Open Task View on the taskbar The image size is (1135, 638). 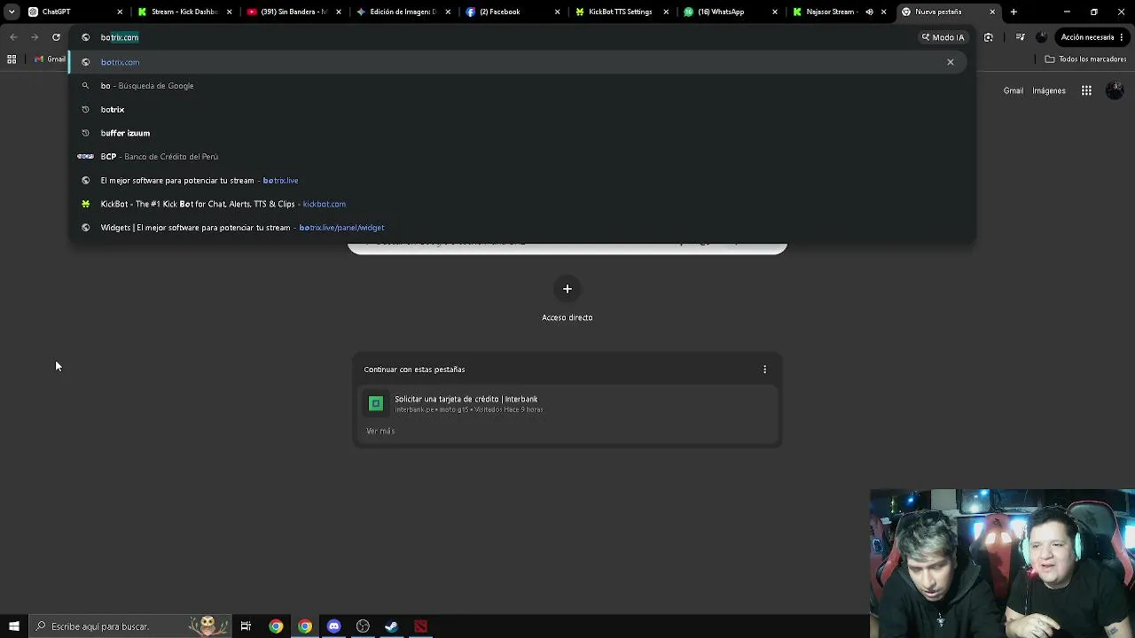[246, 626]
